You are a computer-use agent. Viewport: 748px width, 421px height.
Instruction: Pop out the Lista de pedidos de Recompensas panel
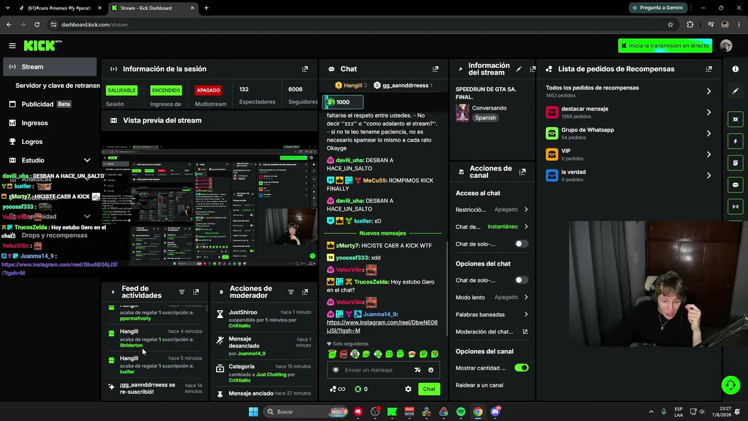709,69
